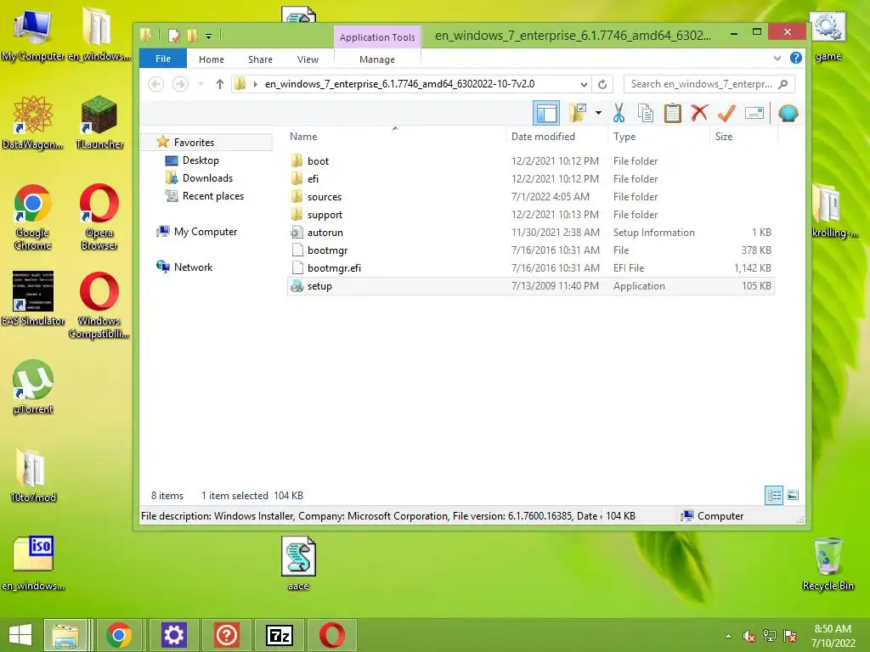Click the teal shell icon in toolbar
This screenshot has height=652, width=870.
pos(788,113)
